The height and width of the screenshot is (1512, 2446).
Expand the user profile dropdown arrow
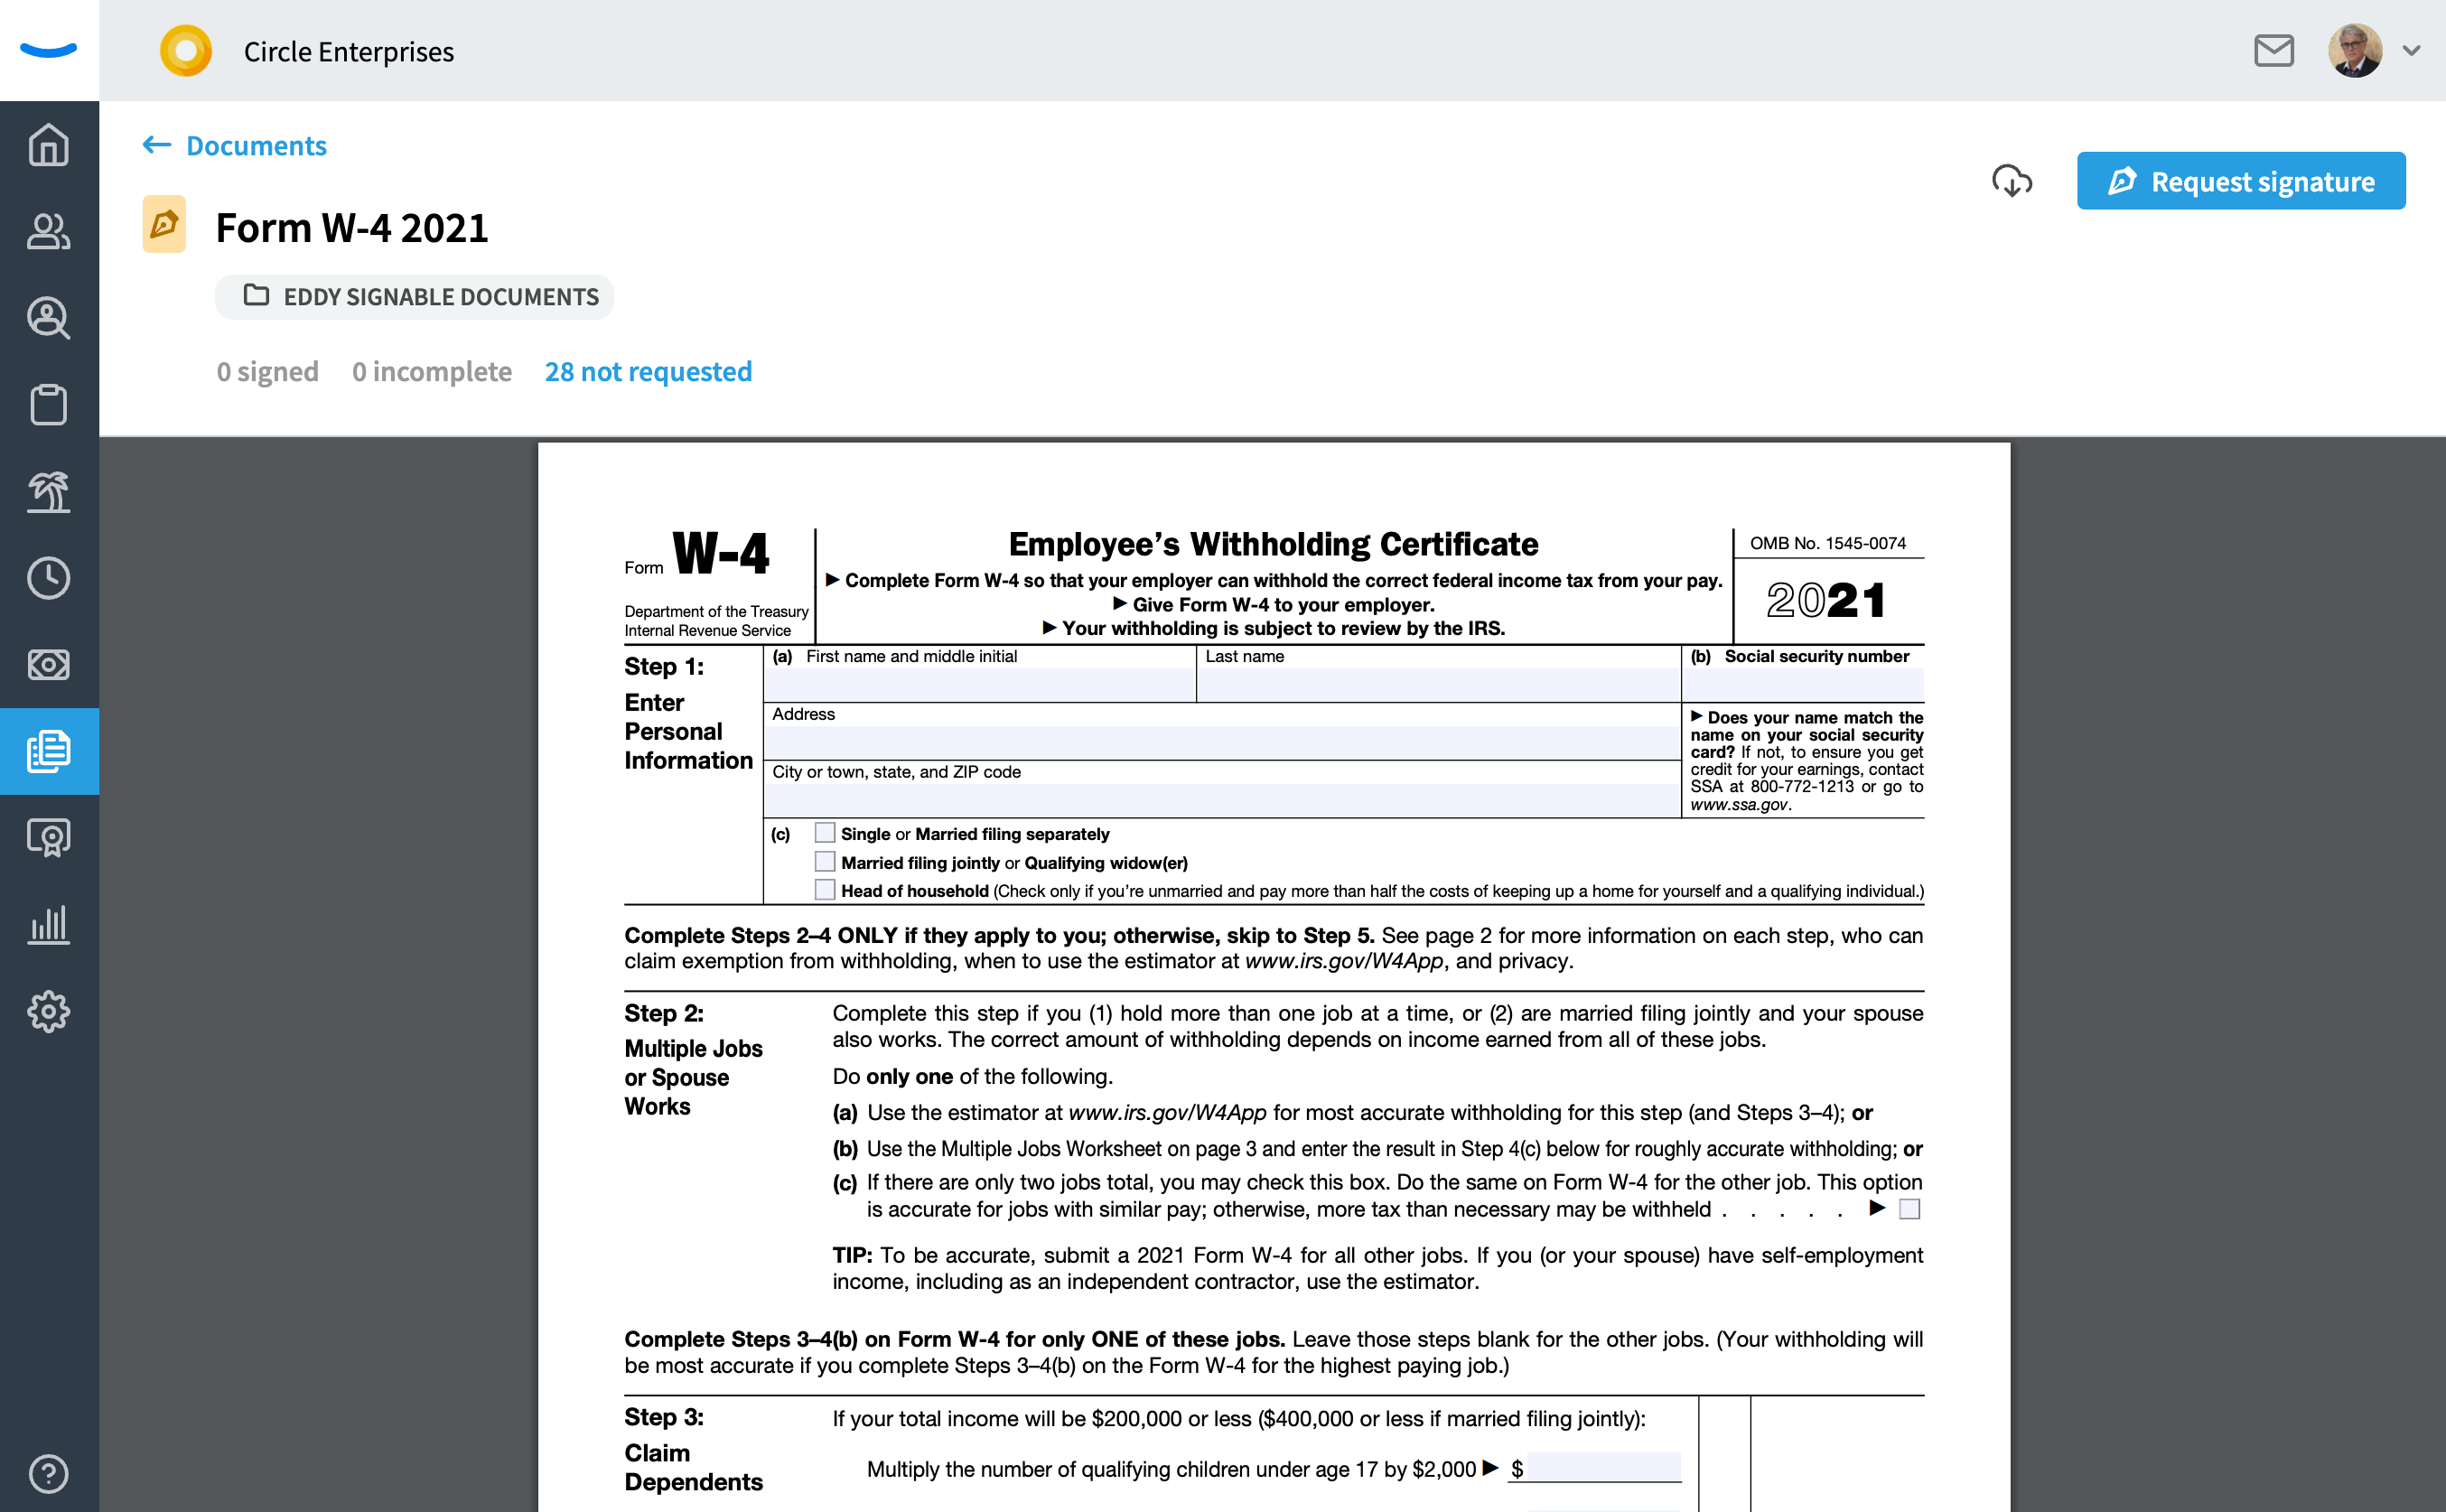[x=2411, y=50]
